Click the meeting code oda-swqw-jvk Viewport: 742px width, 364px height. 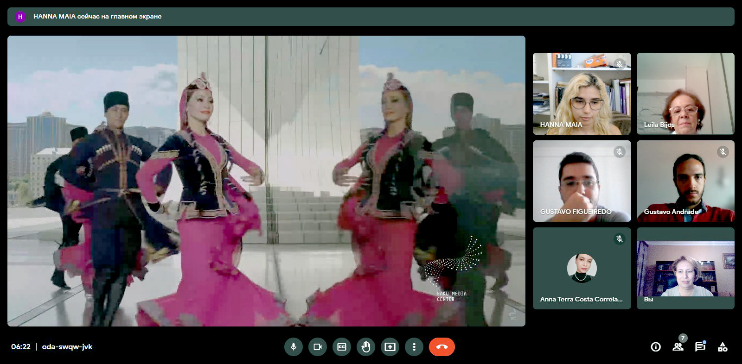point(67,347)
